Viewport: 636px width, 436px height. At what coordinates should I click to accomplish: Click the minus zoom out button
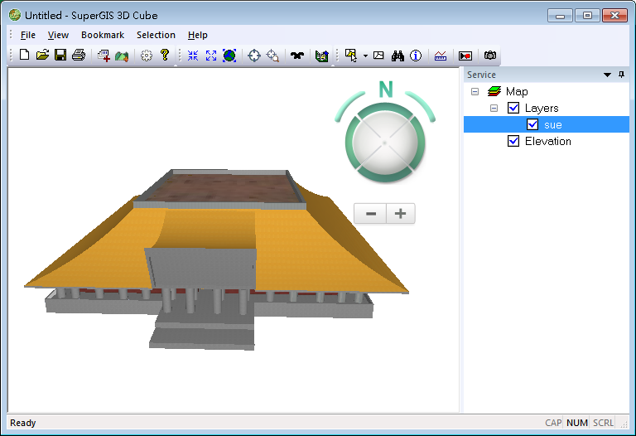pyautogui.click(x=370, y=214)
